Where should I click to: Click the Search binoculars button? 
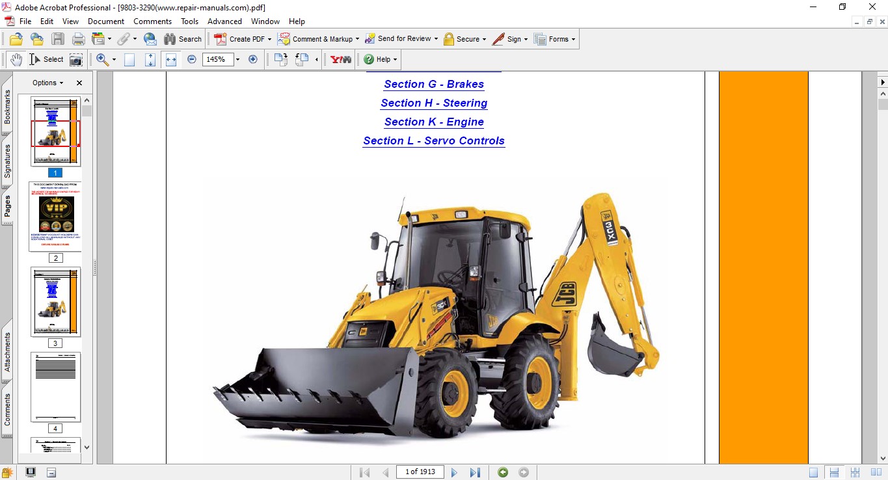[x=183, y=39]
